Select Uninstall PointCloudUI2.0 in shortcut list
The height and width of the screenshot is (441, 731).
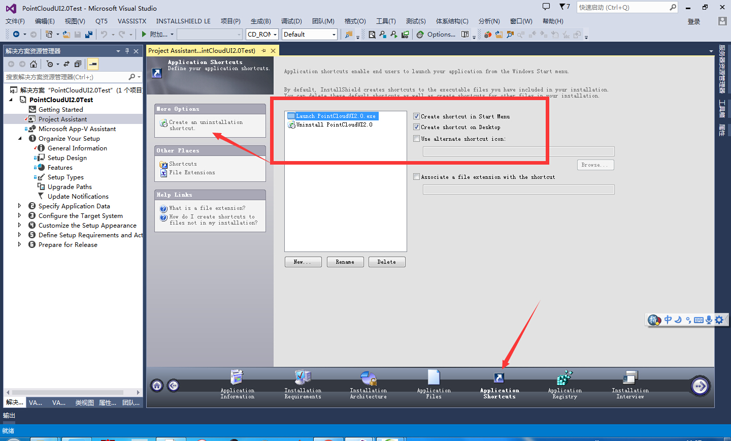point(334,124)
